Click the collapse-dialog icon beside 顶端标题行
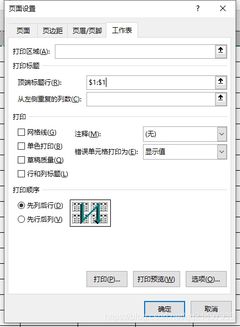This screenshot has height=327, width=240. click(x=221, y=83)
